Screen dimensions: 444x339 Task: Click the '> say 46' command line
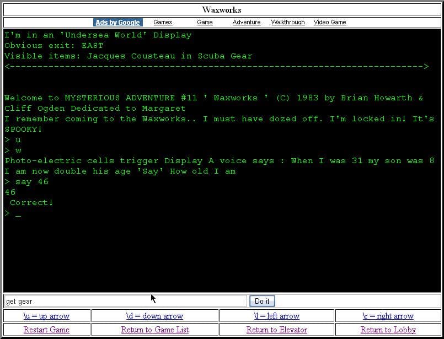click(x=26, y=182)
